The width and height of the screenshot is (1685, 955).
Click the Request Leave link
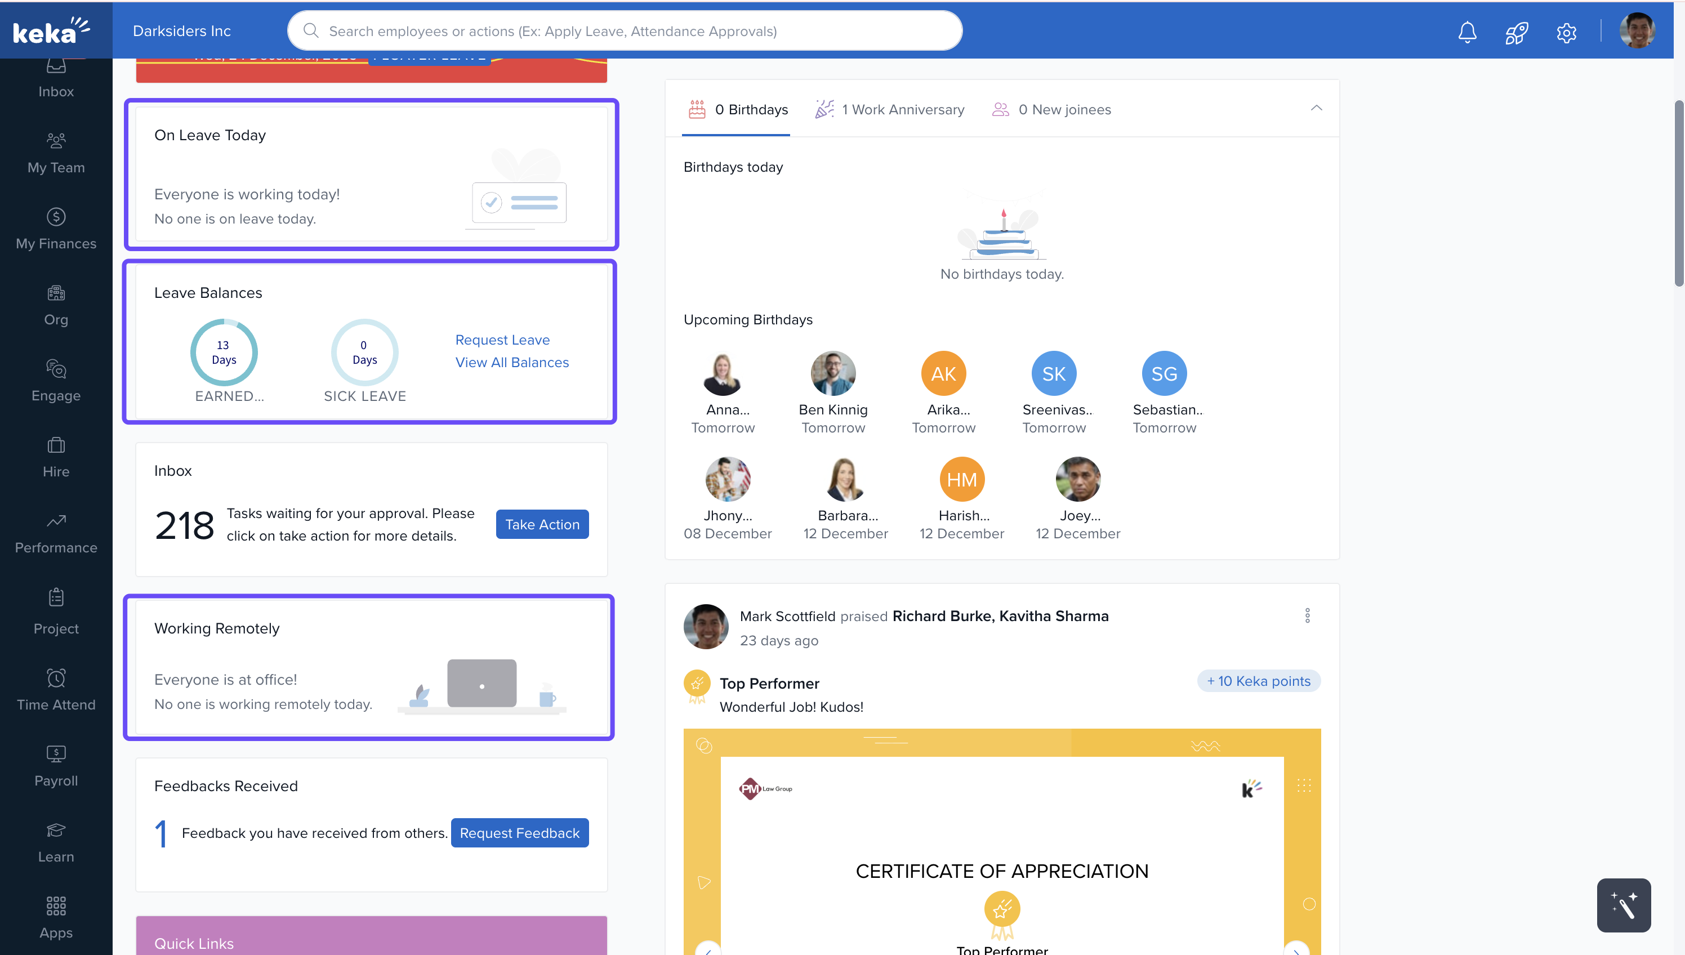point(502,340)
